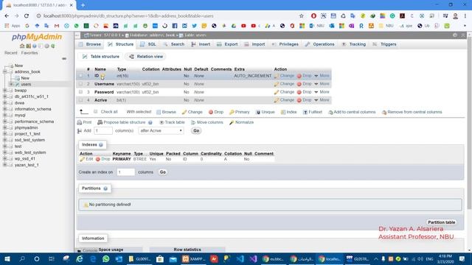Open the Favorites list in sidebar

(x=29, y=53)
